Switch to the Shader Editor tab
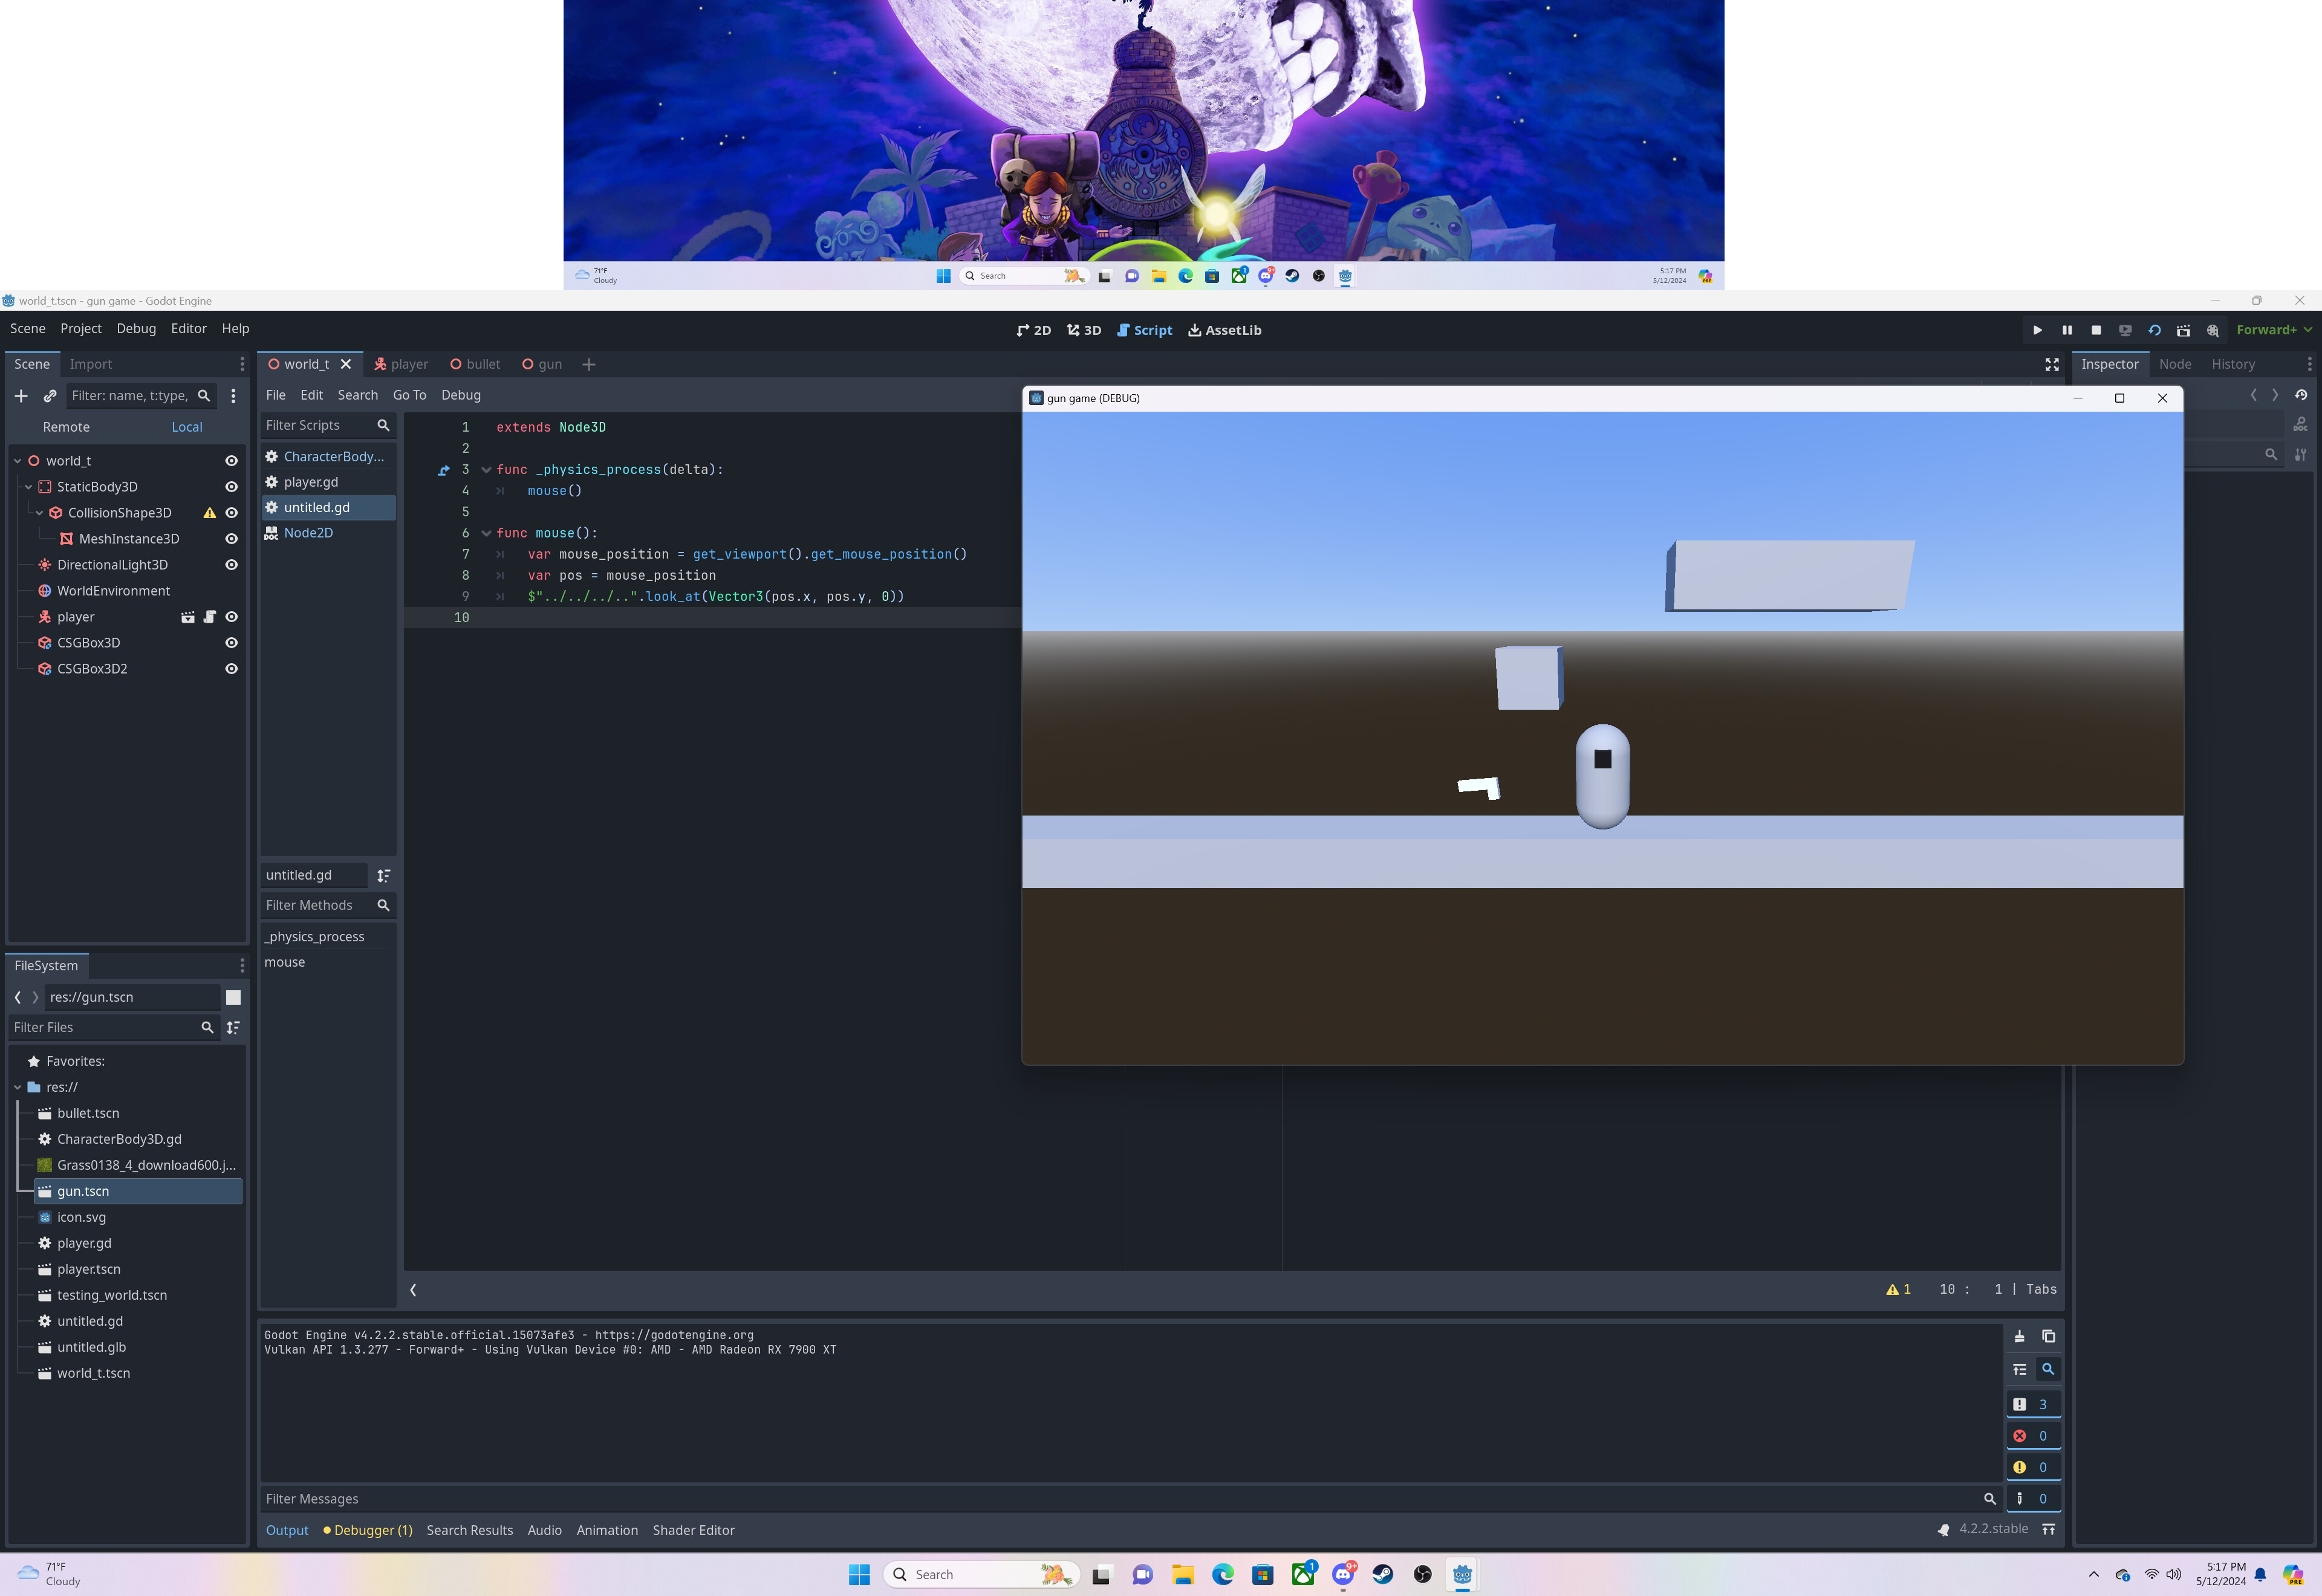Image resolution: width=2322 pixels, height=1596 pixels. (693, 1530)
